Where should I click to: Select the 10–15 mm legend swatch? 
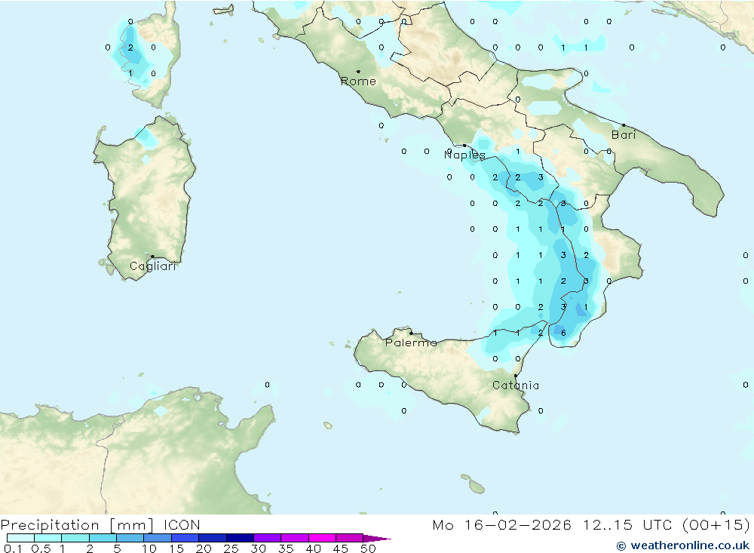pos(158,538)
